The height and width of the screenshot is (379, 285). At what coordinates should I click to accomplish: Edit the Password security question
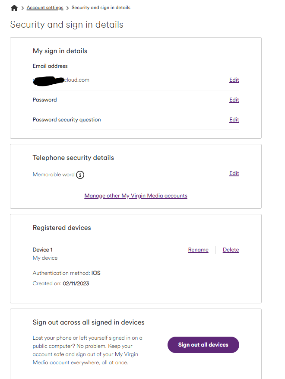[234, 120]
